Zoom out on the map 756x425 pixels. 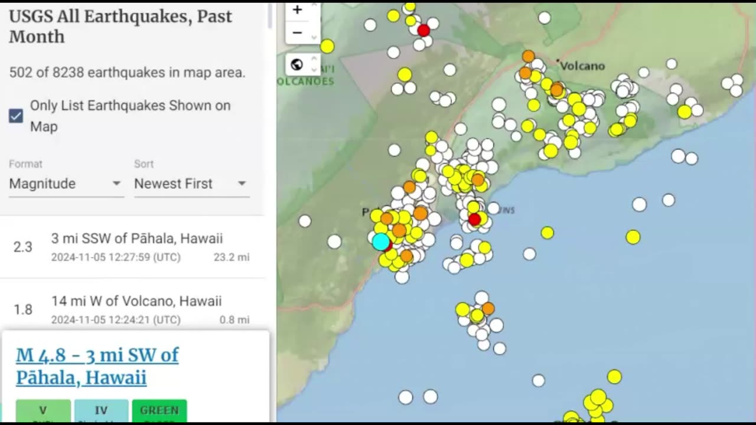click(298, 32)
